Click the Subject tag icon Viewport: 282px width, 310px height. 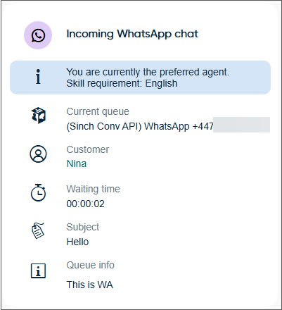click(x=38, y=230)
